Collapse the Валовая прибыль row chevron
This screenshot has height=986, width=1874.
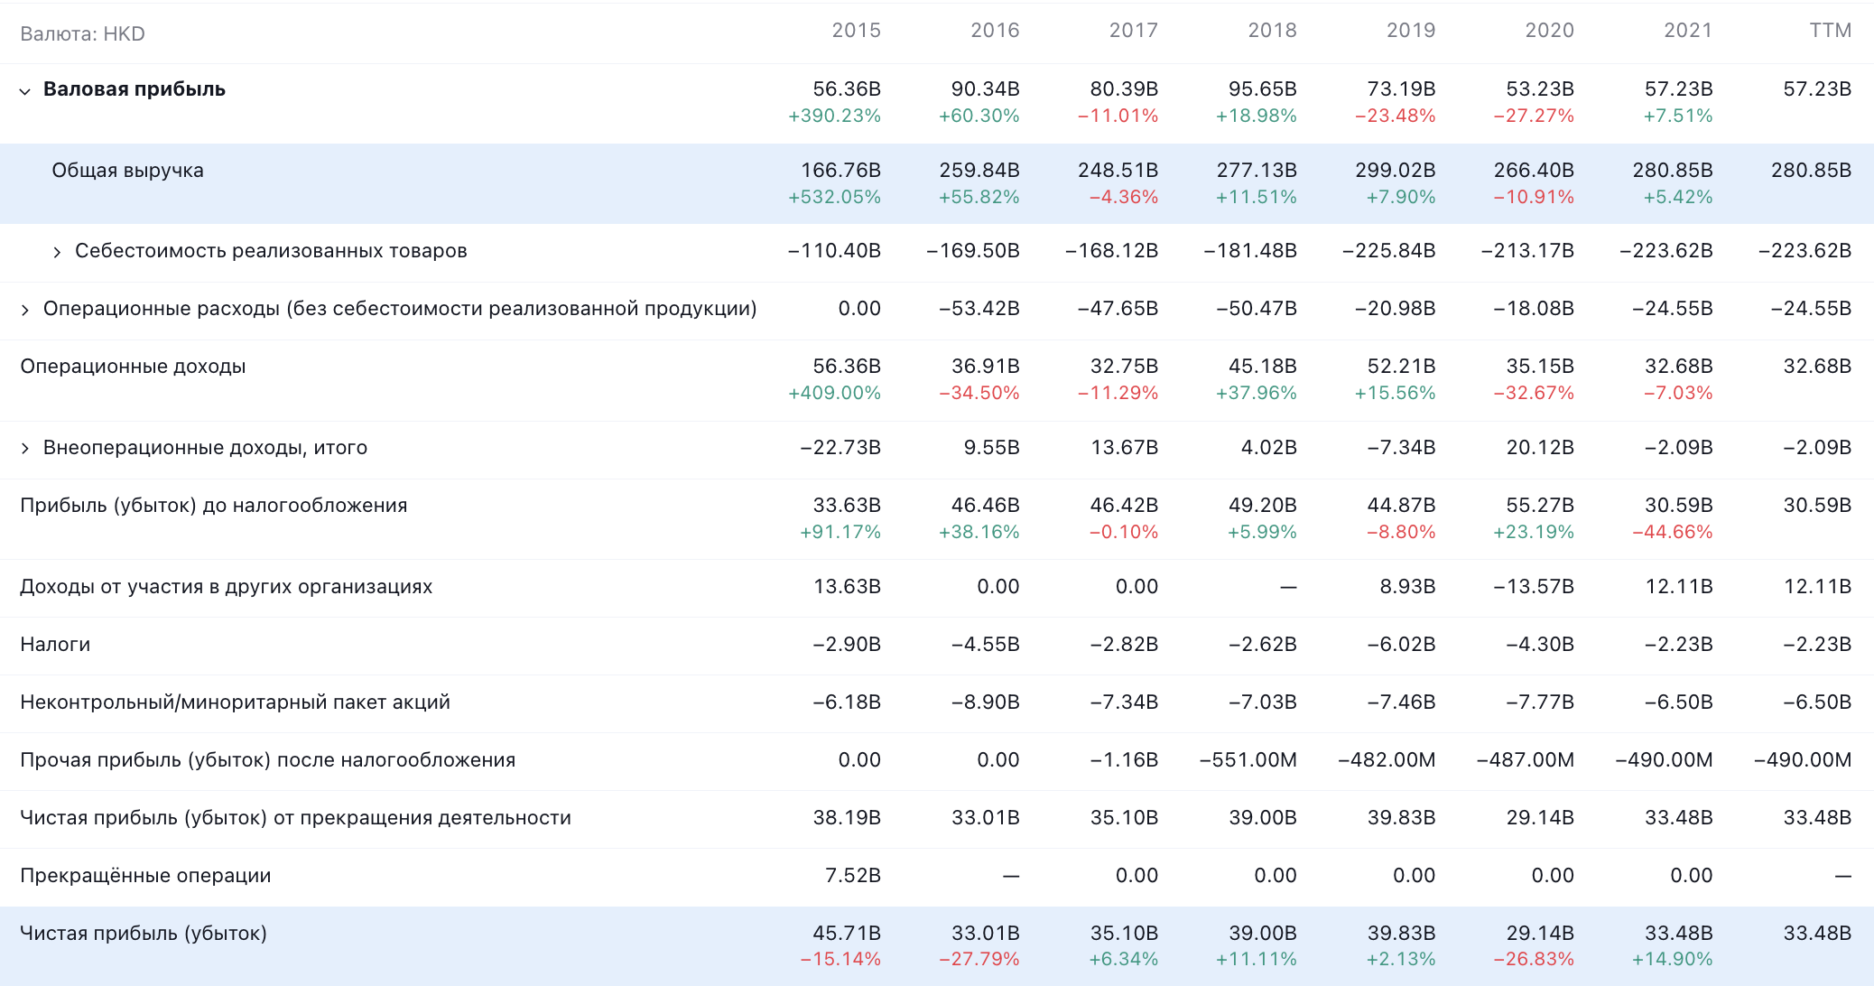(x=25, y=91)
